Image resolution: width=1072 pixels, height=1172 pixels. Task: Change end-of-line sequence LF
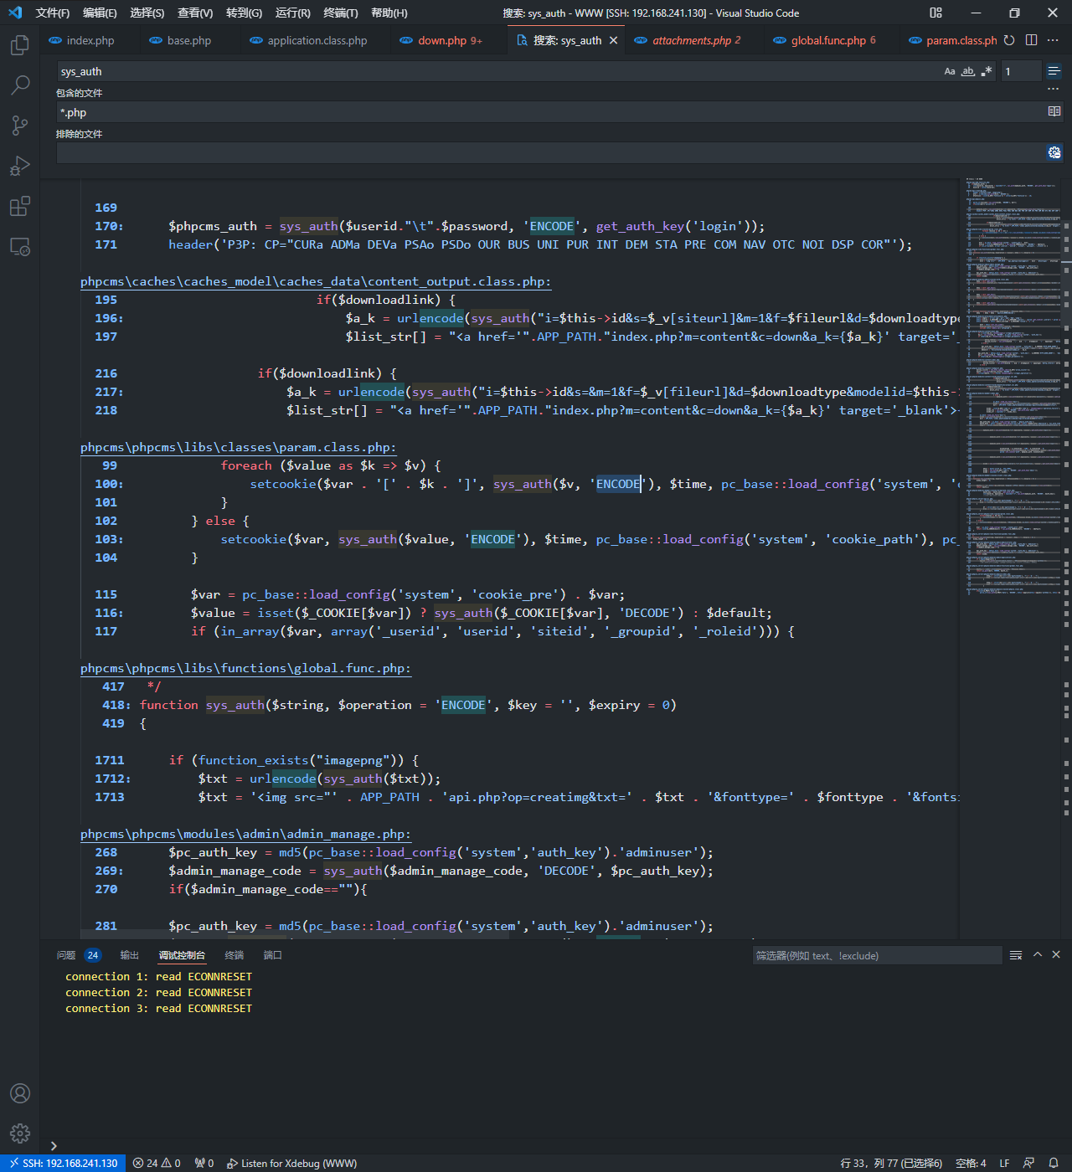tap(1004, 1163)
